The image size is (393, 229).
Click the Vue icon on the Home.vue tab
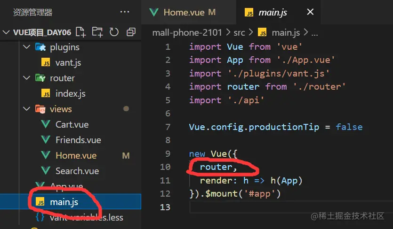tap(153, 12)
